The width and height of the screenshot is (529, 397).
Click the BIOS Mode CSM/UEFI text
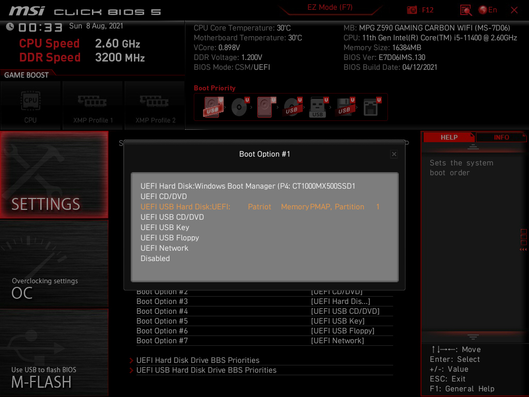point(232,67)
